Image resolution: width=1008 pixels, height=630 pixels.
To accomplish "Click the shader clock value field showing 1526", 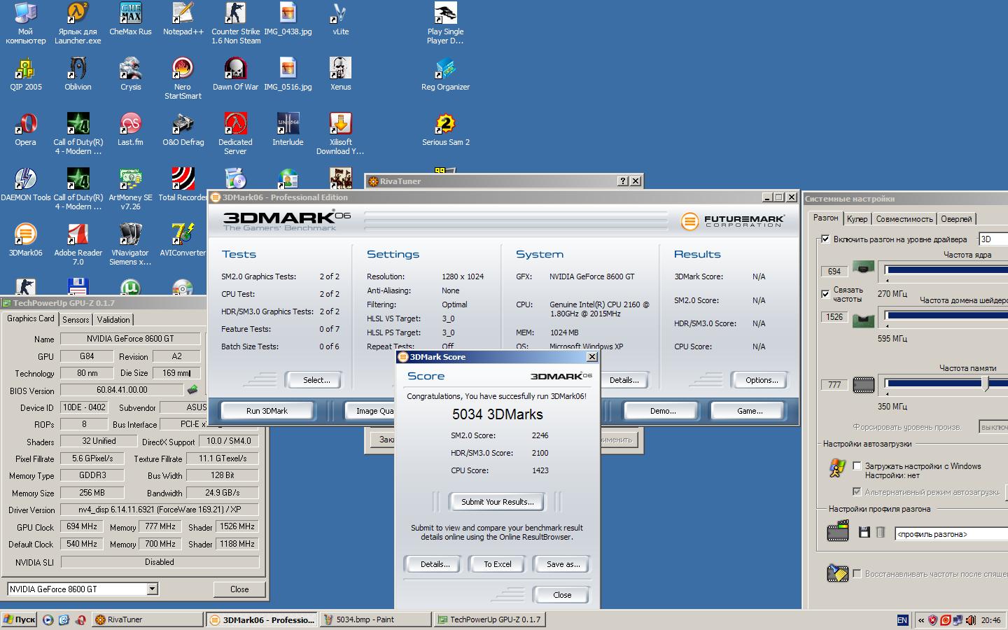I will click(x=834, y=316).
